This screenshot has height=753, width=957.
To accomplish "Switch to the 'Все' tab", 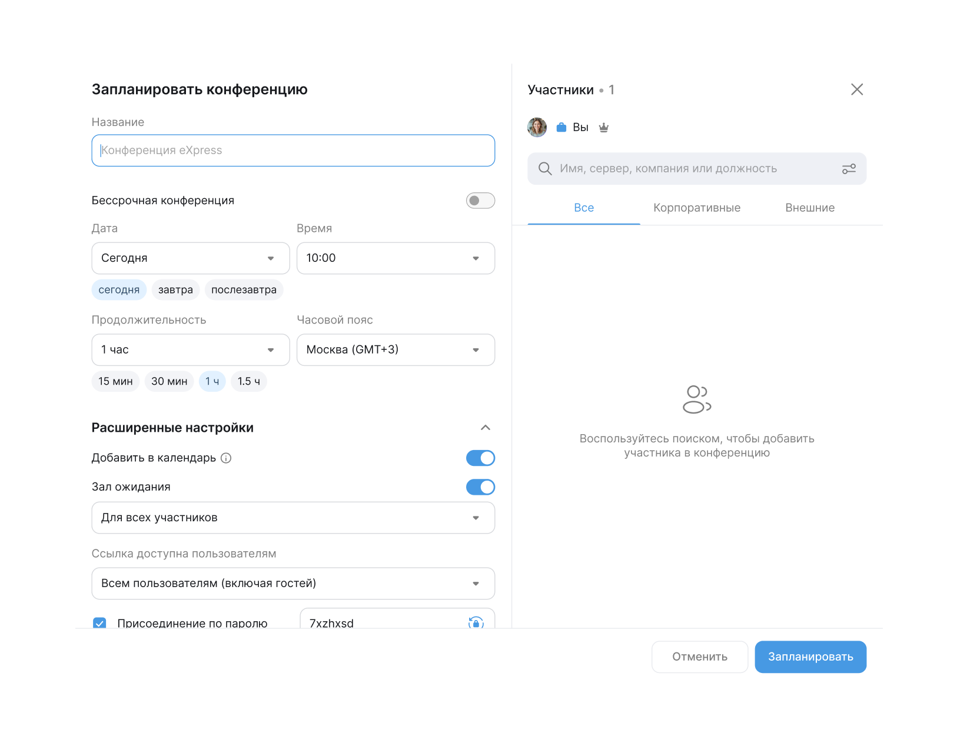I will pyautogui.click(x=584, y=208).
